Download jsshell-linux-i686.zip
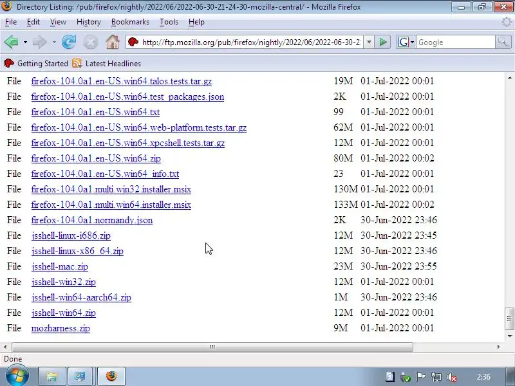515x386 pixels. (x=71, y=235)
